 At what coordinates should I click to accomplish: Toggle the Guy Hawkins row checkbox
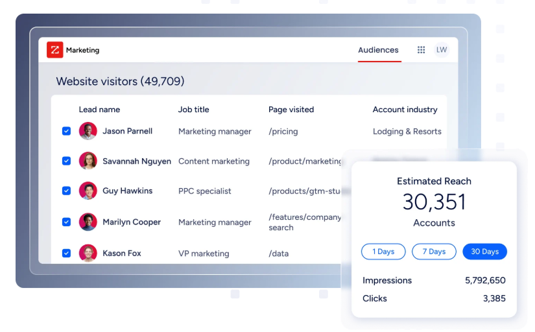tap(67, 191)
